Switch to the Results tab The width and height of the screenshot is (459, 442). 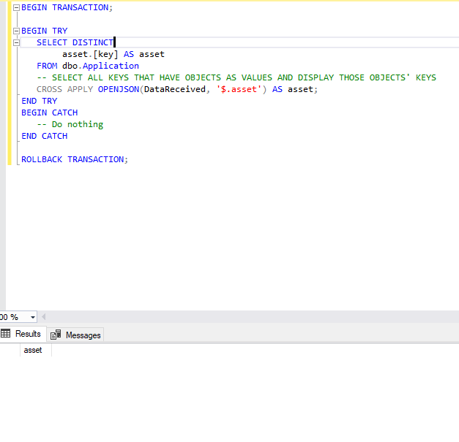[x=23, y=334]
